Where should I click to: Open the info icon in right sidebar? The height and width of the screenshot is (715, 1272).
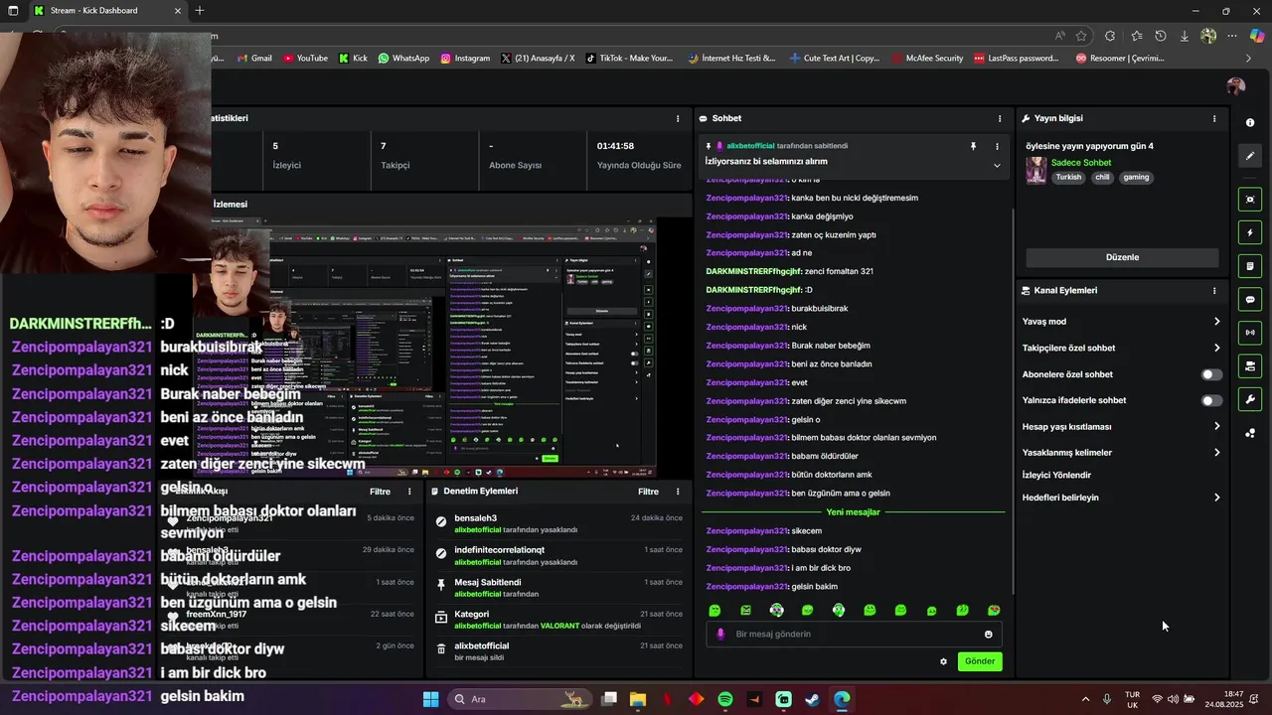(x=1250, y=122)
